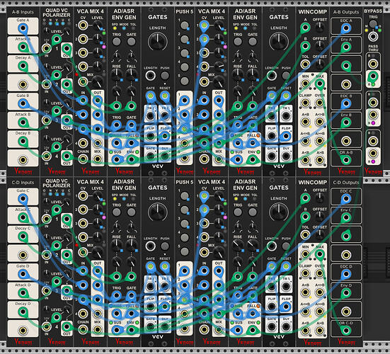Click PUSH button on top-row GATES left of PUSH 5
Viewport: 390px width, 354px height.
coord(165,75)
